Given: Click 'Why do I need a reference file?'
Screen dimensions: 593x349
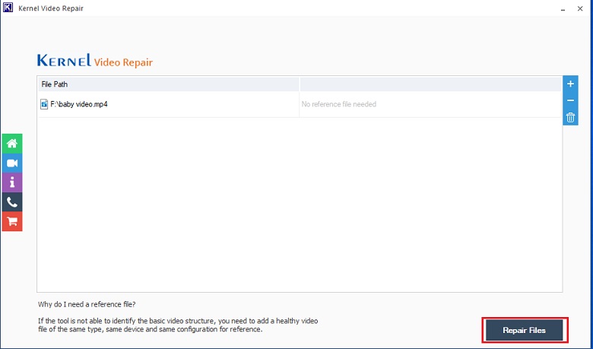Looking at the screenshot, I should click(x=87, y=304).
